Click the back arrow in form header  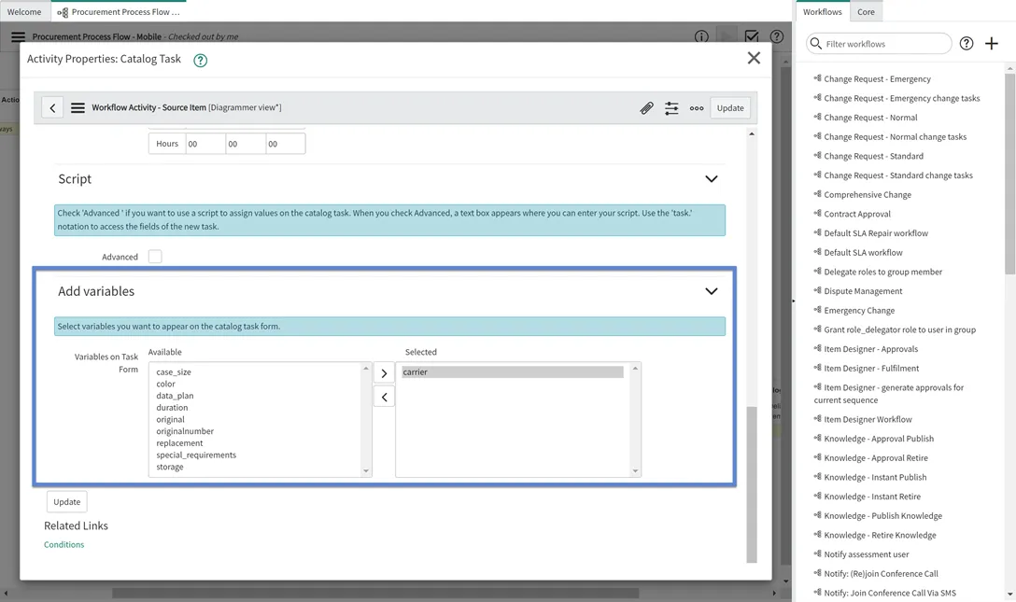click(52, 108)
